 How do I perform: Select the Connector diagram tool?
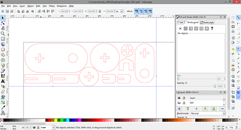tap(3, 113)
